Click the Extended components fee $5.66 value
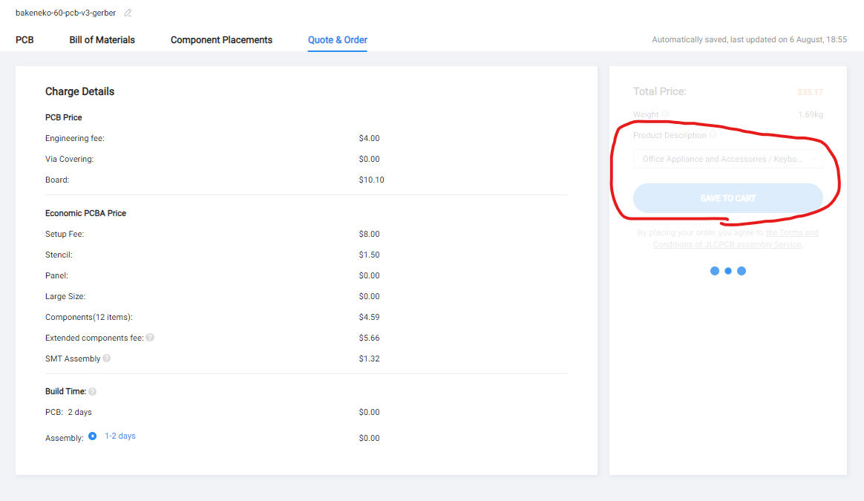The width and height of the screenshot is (864, 501). click(x=369, y=338)
